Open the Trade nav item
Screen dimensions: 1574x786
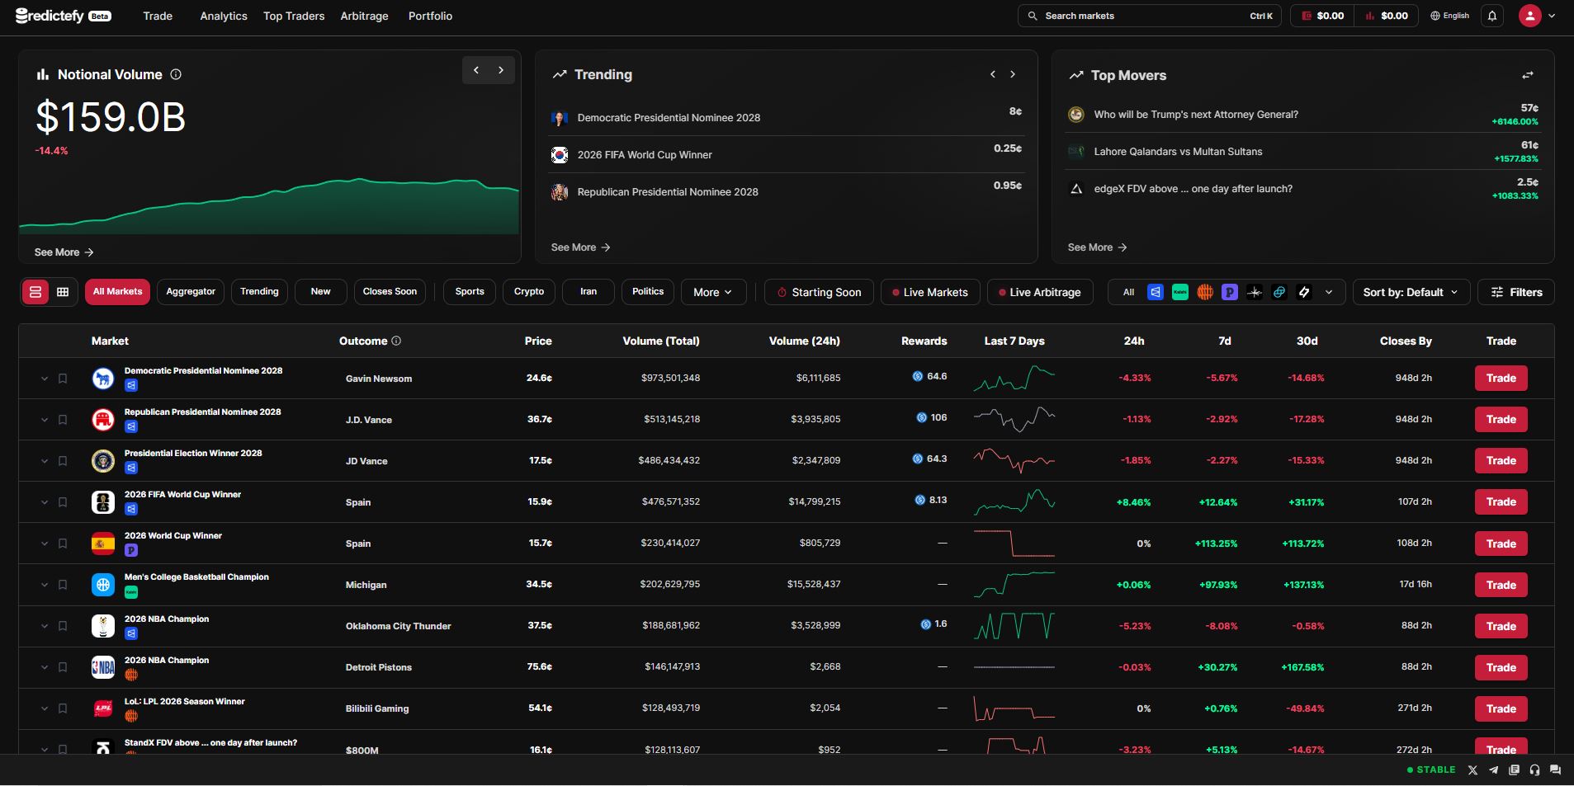coord(158,16)
